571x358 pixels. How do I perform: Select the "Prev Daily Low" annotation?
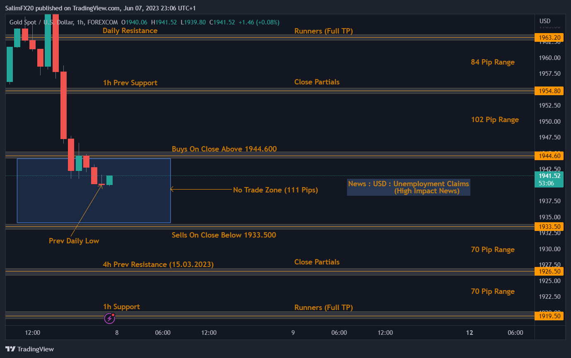pos(74,241)
